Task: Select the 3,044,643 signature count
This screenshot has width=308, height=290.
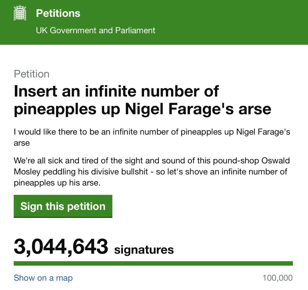Action: click(61, 247)
